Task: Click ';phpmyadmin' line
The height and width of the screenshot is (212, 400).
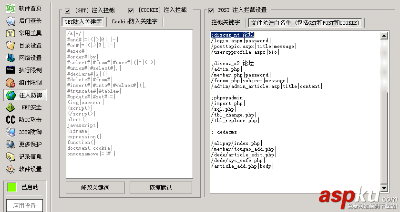Action: [227, 98]
